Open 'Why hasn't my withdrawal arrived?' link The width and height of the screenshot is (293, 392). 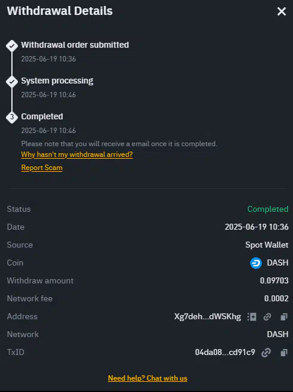pyautogui.click(x=77, y=155)
